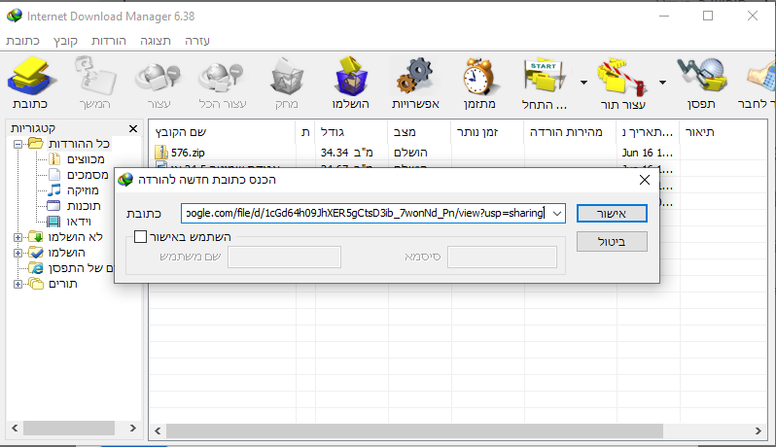Open the כתובת menu
The height and width of the screenshot is (447, 776).
(22, 41)
